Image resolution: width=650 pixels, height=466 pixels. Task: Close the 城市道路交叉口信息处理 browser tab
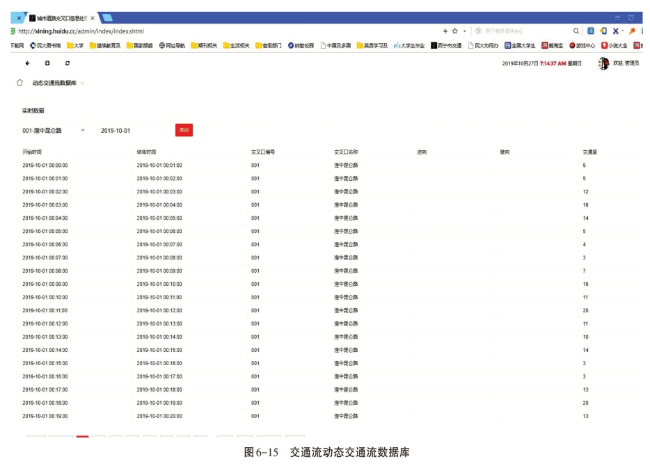pyautogui.click(x=93, y=18)
